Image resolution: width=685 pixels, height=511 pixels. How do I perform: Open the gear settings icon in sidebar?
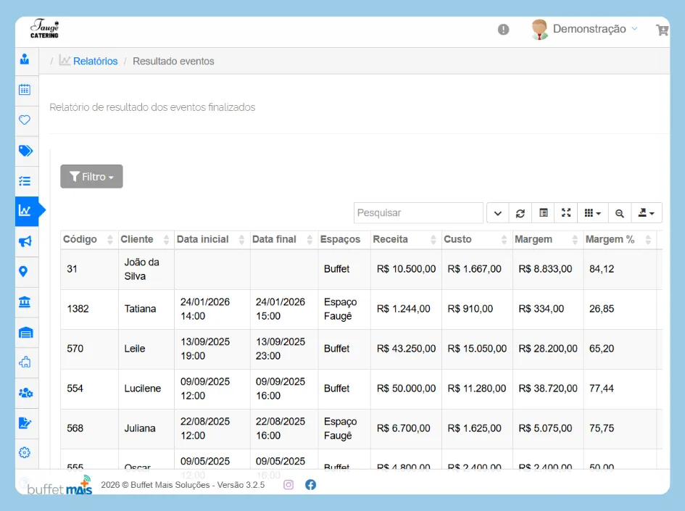point(25,452)
